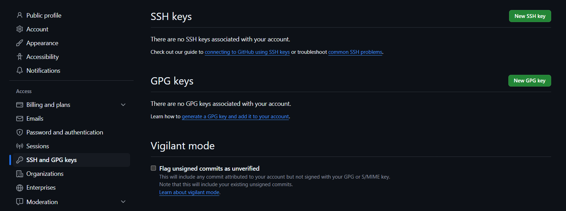Click the SSH keys heading
The image size is (566, 211).
coord(171,17)
